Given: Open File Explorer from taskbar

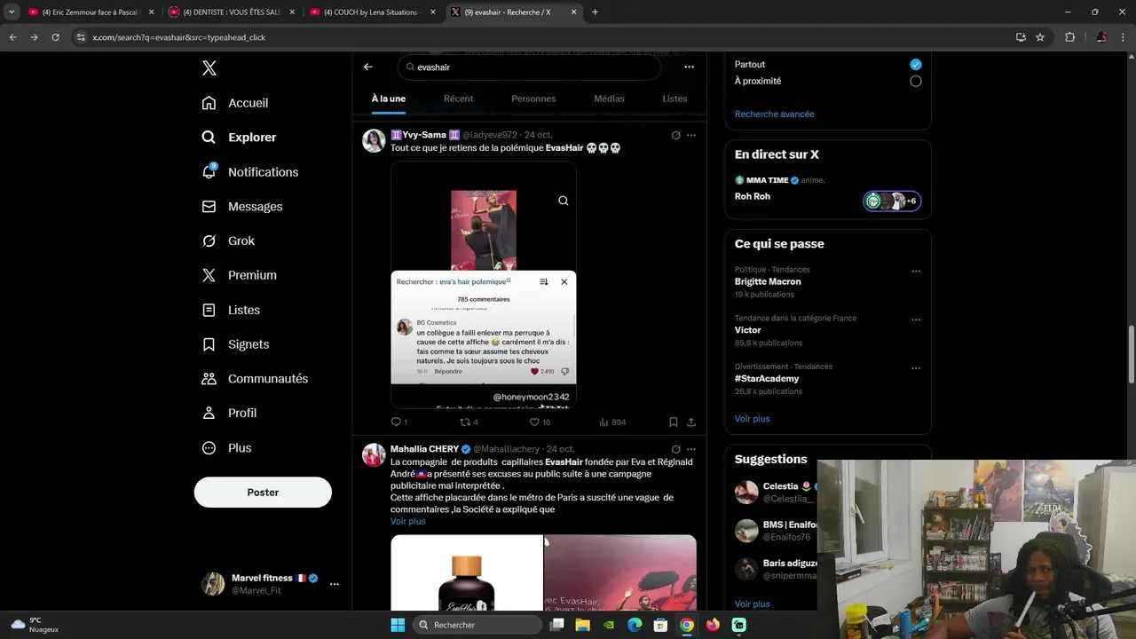Looking at the screenshot, I should tap(582, 625).
